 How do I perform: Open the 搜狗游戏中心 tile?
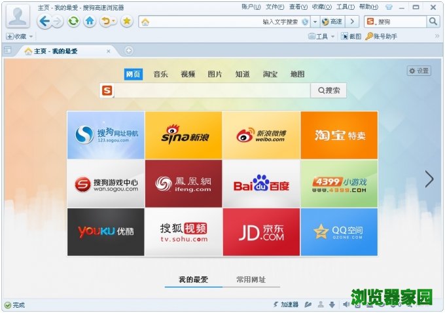[x=106, y=184]
